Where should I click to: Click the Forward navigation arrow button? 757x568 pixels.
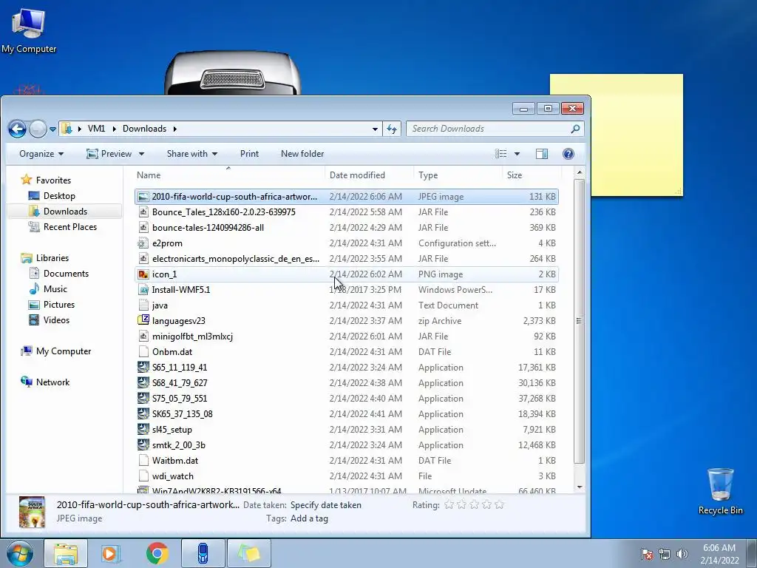[x=38, y=129]
